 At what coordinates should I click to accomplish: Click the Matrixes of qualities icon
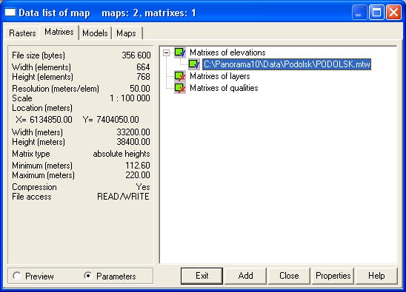[x=180, y=88]
